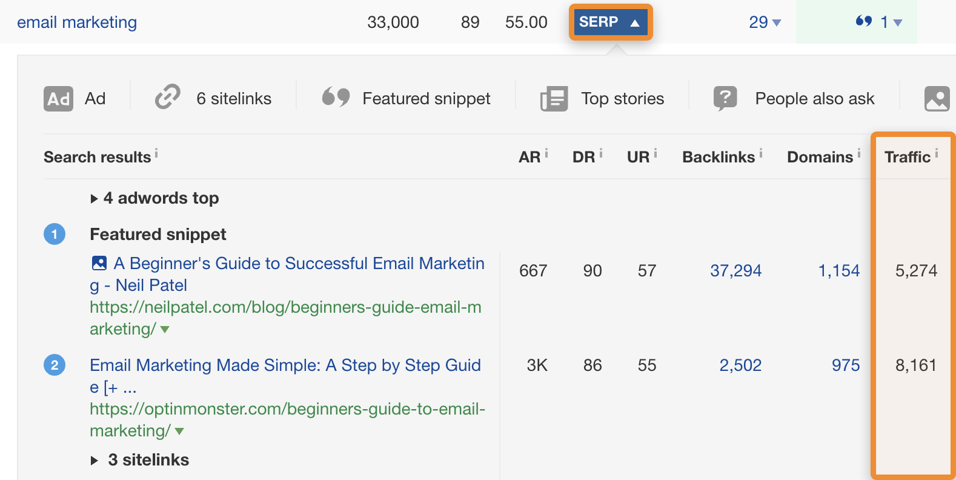Click image icon beside Neil Patel result
Image resolution: width=956 pixels, height=480 pixels.
(x=99, y=263)
